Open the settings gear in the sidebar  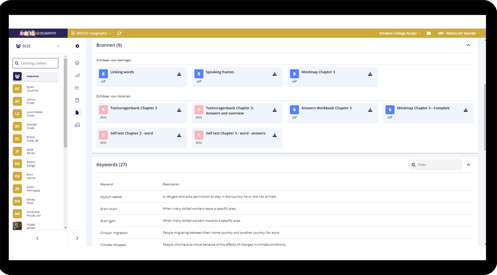point(77,46)
